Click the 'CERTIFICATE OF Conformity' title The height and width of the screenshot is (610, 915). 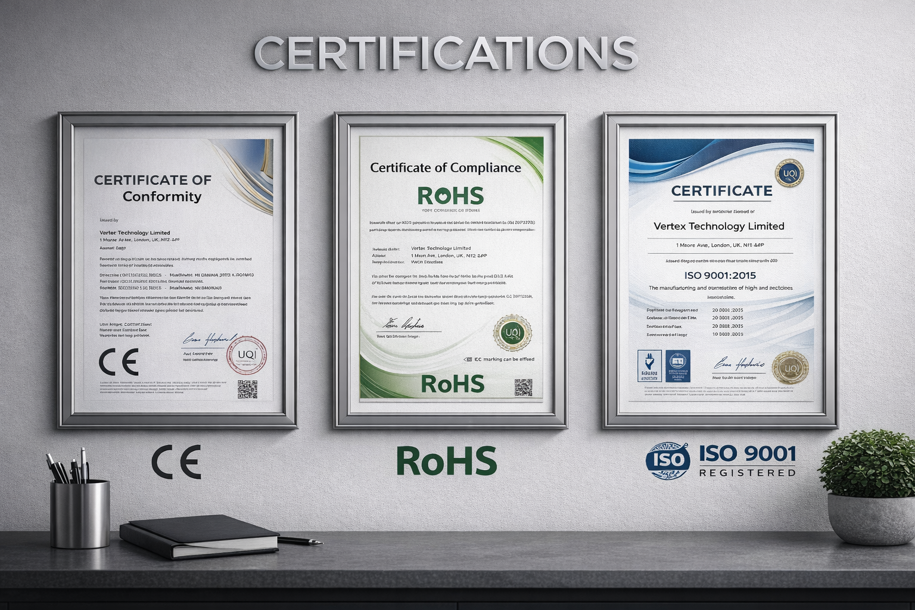[x=153, y=188]
